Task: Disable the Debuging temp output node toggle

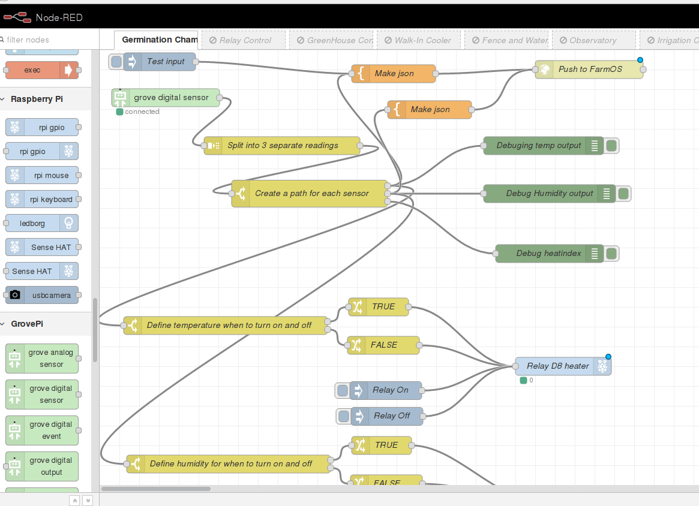Action: 611,146
